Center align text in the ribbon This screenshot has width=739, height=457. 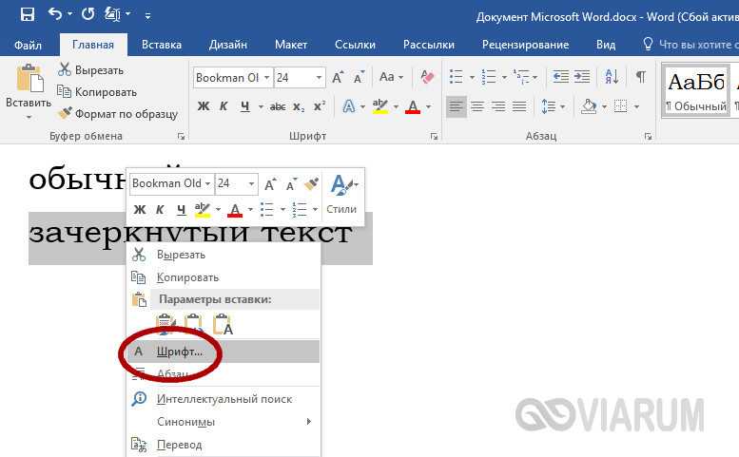point(477,106)
